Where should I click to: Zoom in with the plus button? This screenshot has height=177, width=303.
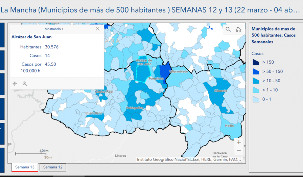tap(239, 142)
